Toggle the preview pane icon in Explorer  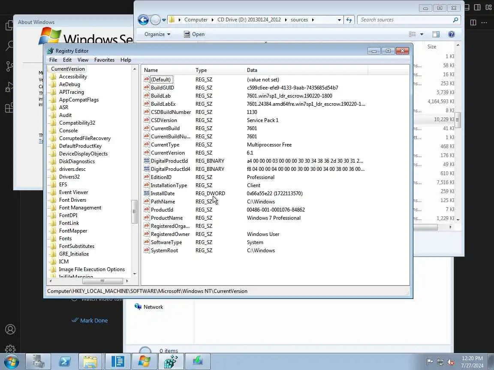click(436, 34)
